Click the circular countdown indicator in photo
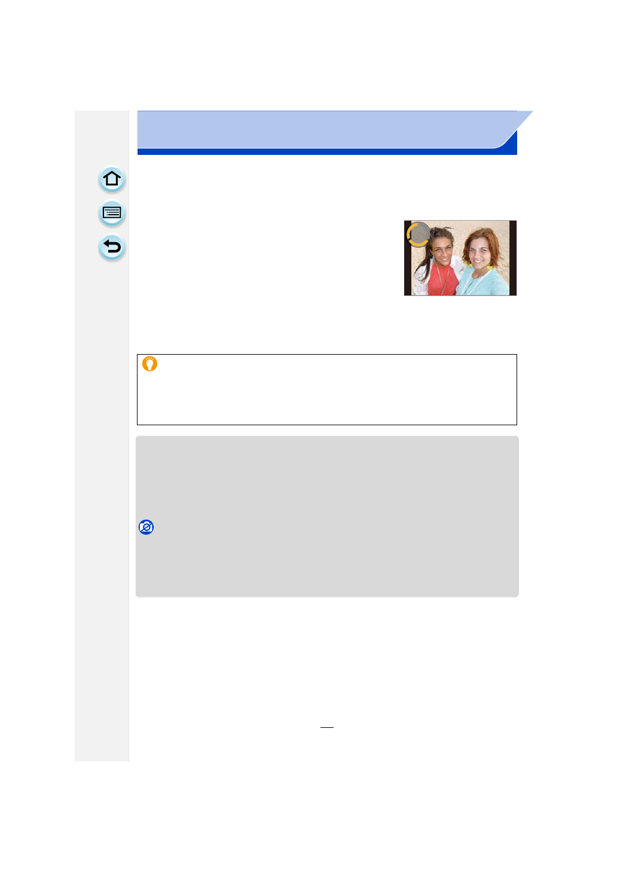617x872 pixels. click(x=419, y=234)
